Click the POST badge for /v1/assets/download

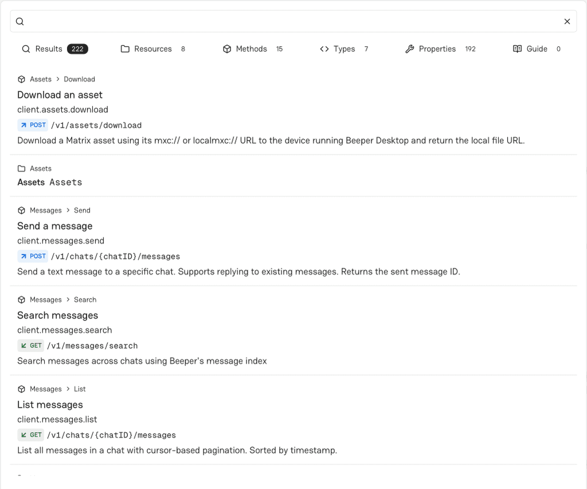tap(33, 125)
